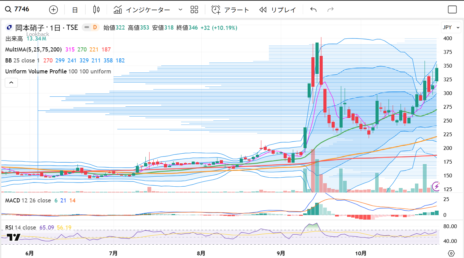Expand the chevron next to インジケーター

pyautogui.click(x=180, y=10)
